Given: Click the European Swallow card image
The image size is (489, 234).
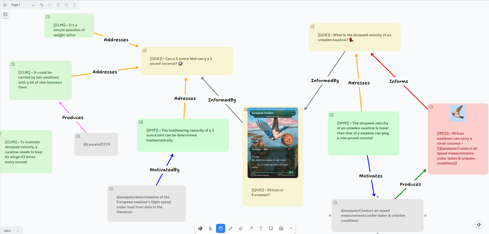Looking at the screenshot, I should [273, 143].
